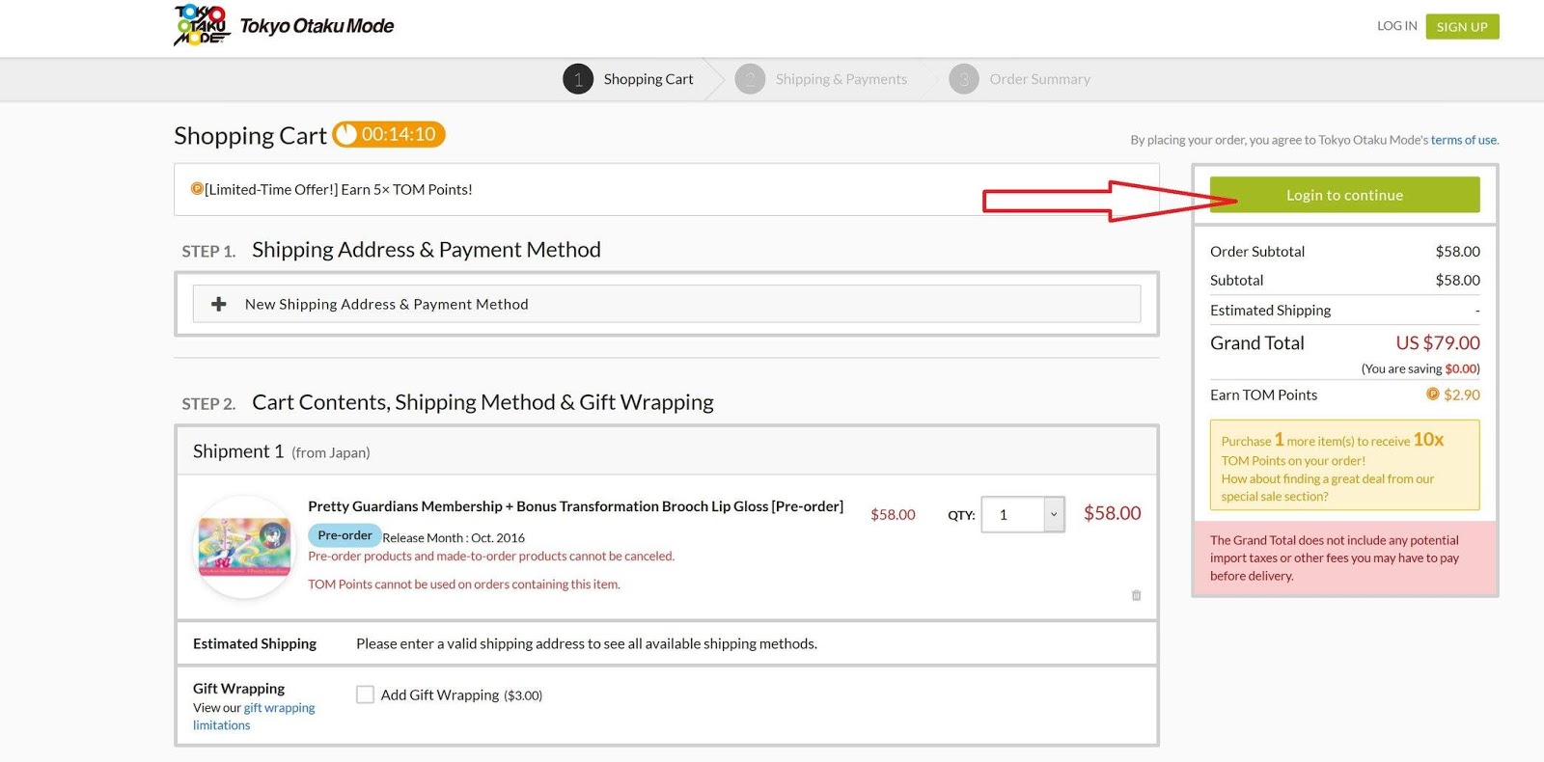Click the pre-order cannot be canceled notice
The width and height of the screenshot is (1544, 762).
click(491, 556)
